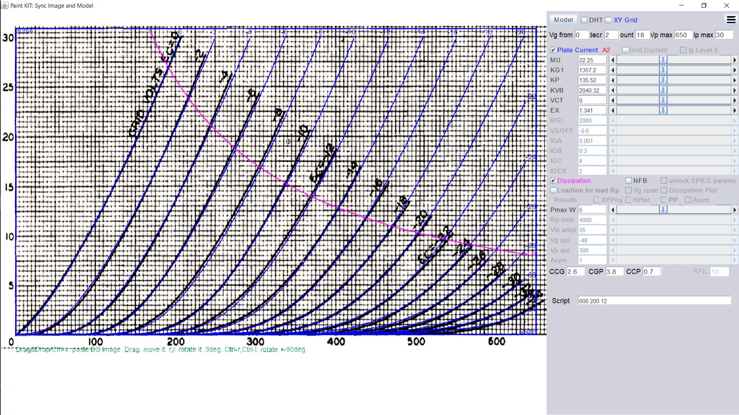739x415 pixels.
Task: Decrease KVB with left arrow
Action: [613, 90]
